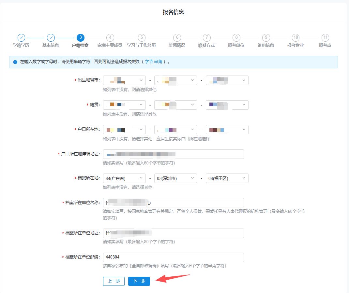The width and height of the screenshot is (349, 293).
Task: Open the 出生地省市 district dropdown
Action: [x=227, y=80]
